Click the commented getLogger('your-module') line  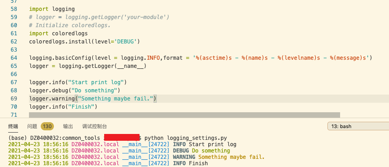99,17
